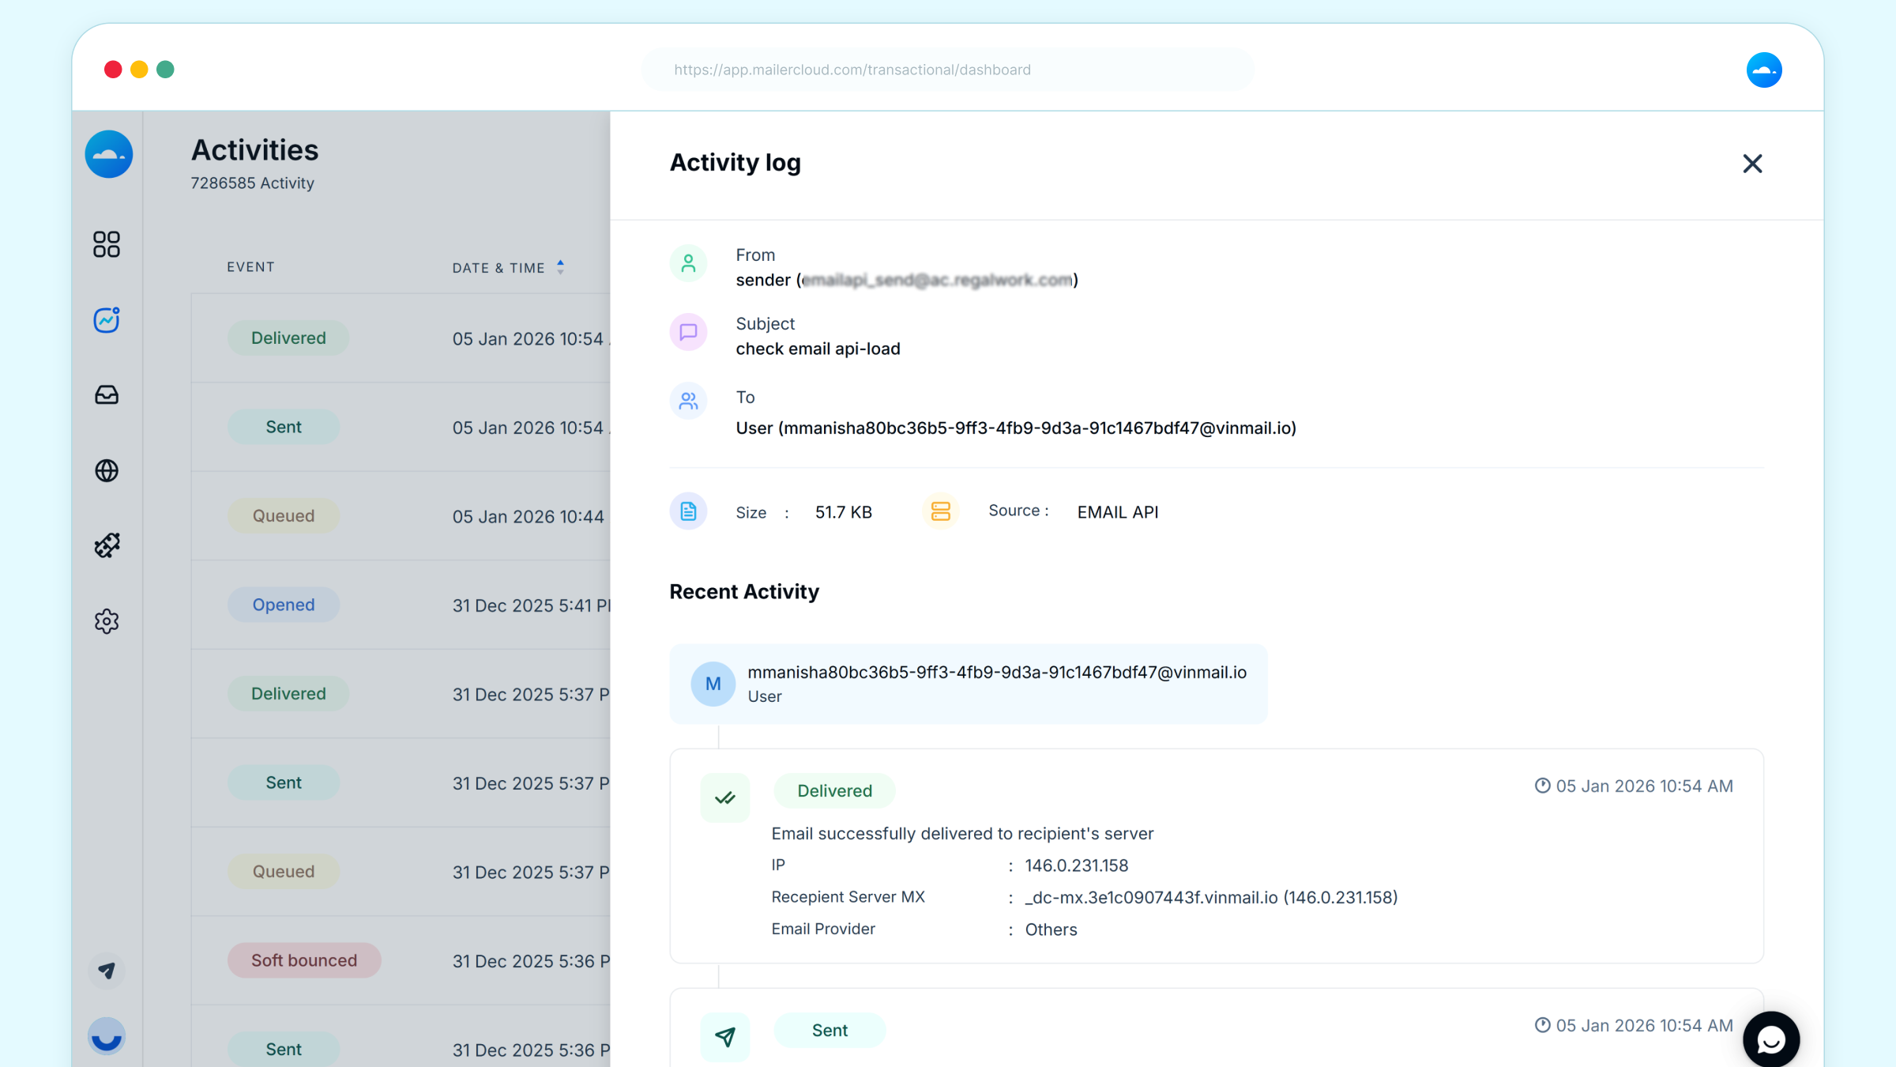Click the Delivered status tag in log
Image resolution: width=1896 pixels, height=1067 pixels.
pyautogui.click(x=834, y=790)
